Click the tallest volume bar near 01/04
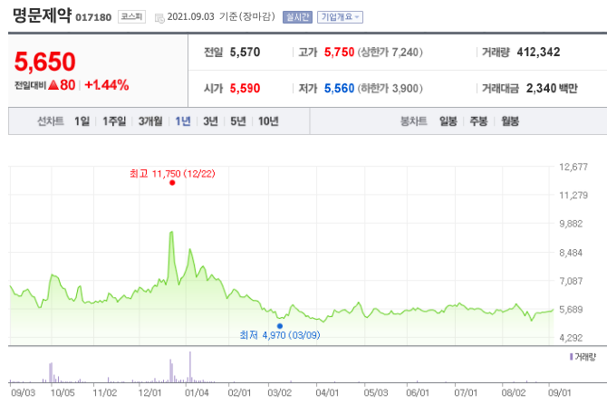The width and height of the screenshot is (607, 414). pos(190,367)
